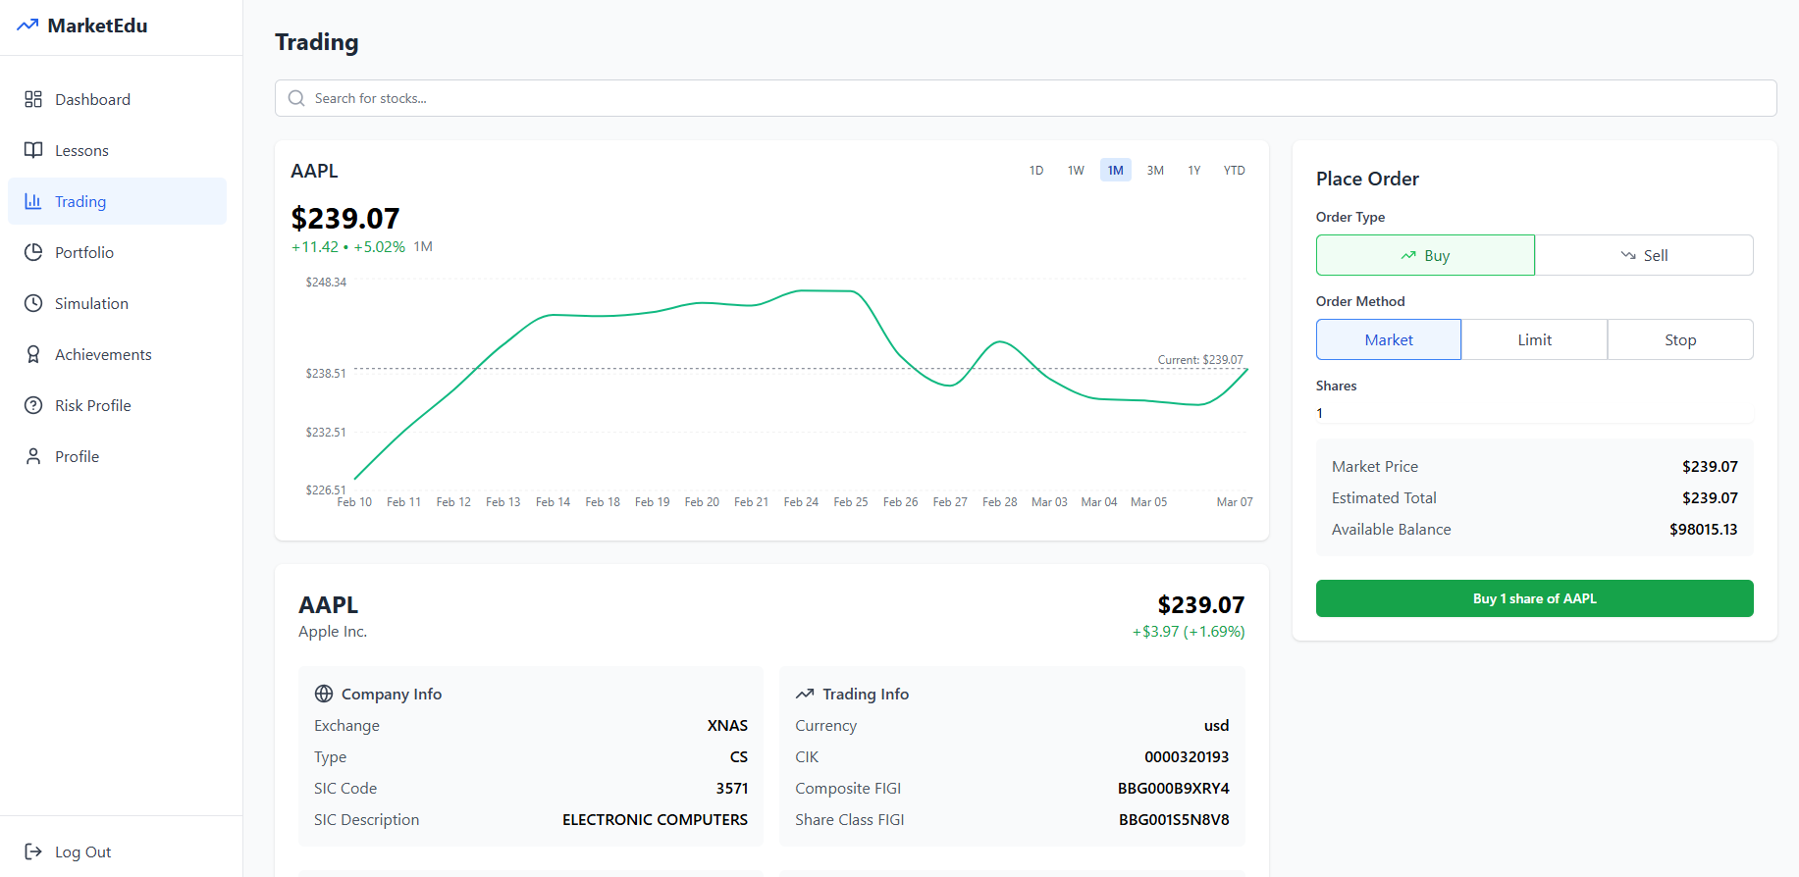
Task: Click the Currency value usd
Action: click(x=1217, y=726)
